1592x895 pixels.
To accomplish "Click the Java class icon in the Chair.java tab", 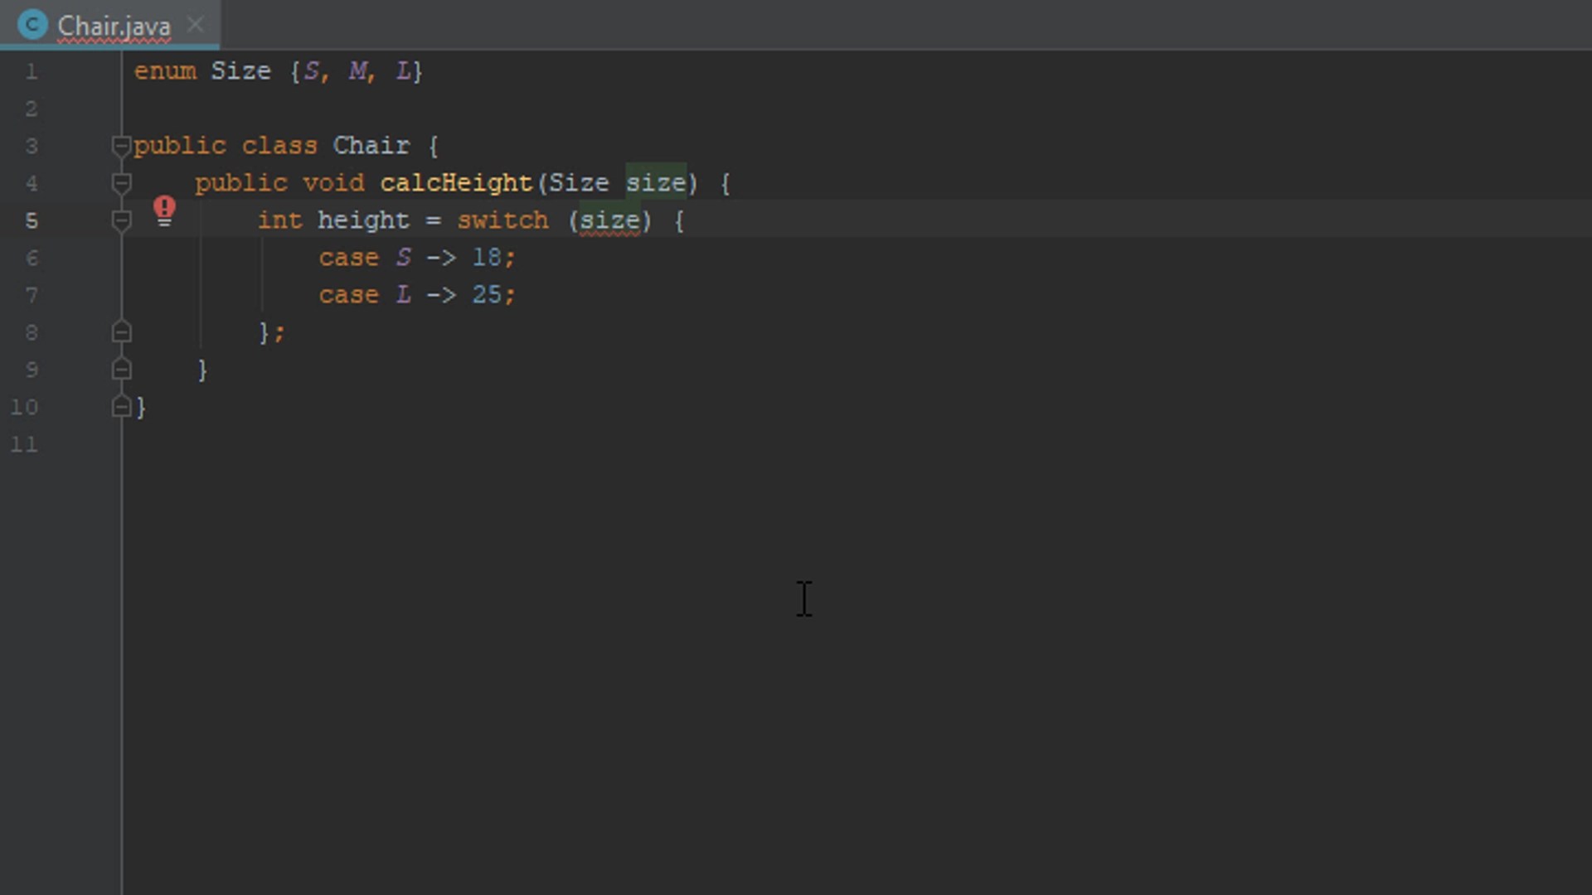I will point(32,25).
